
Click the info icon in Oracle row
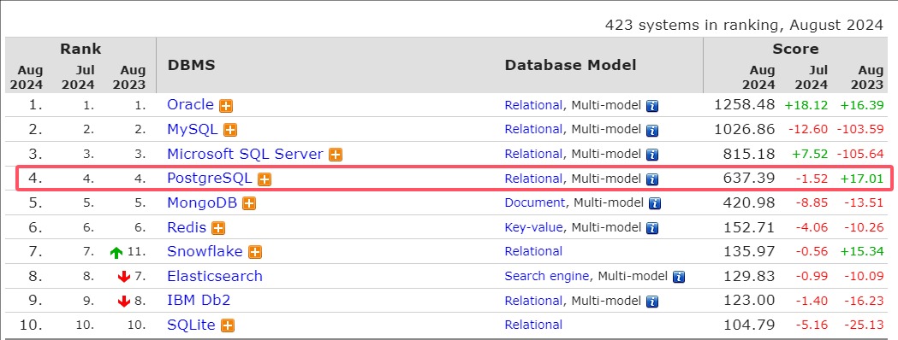pos(652,106)
